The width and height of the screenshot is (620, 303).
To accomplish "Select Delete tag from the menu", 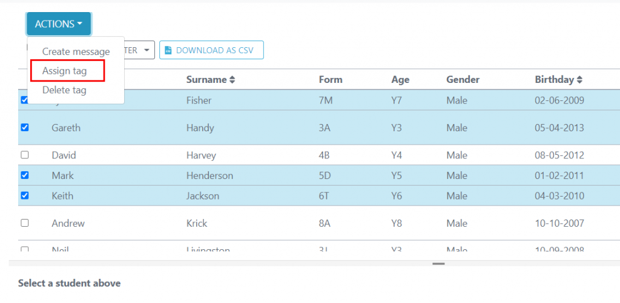I will point(64,90).
